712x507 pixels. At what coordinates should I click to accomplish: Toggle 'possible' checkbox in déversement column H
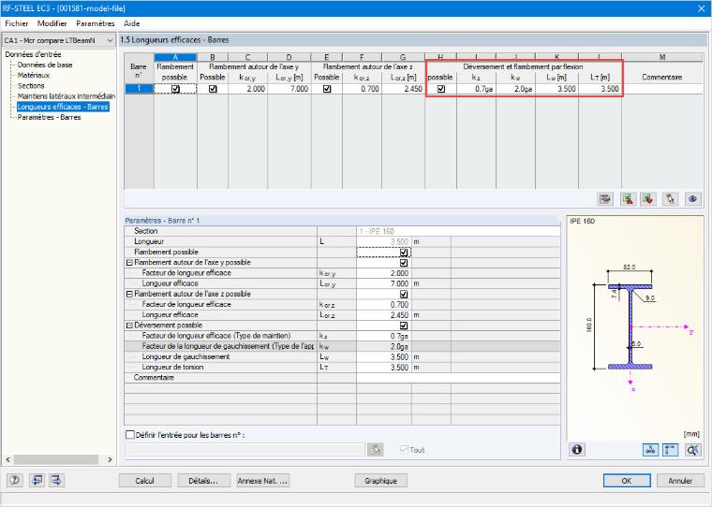441,89
